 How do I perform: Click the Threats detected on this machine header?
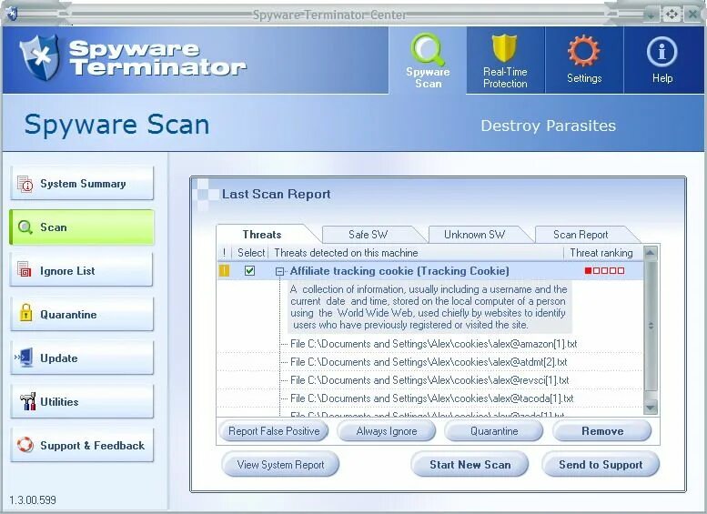tap(346, 253)
